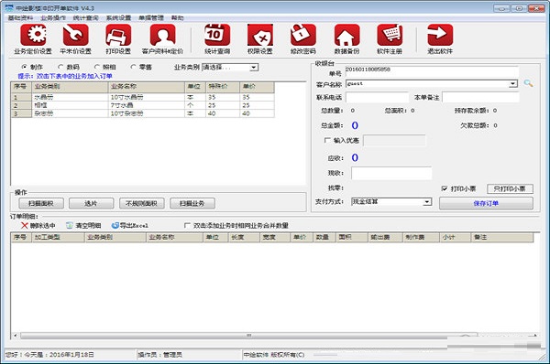The image size is (550, 364).
Task: Click magnifier icon beside 客户名称
Action: click(x=528, y=83)
